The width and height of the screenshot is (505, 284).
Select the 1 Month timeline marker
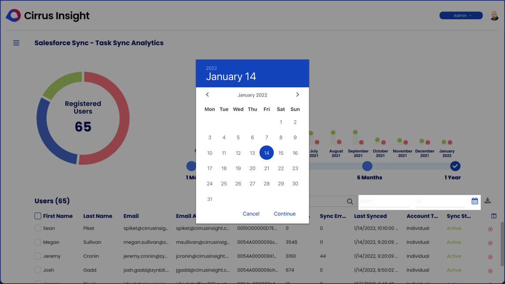pyautogui.click(x=191, y=166)
